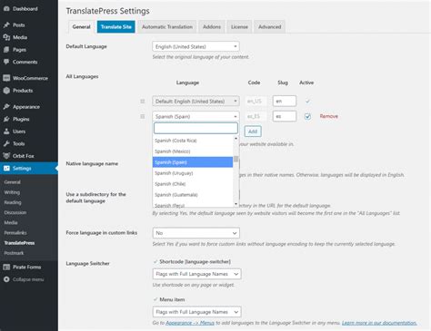The width and height of the screenshot is (431, 331).
Task: Remove the Spanish (Spain) language
Action: pyautogui.click(x=329, y=116)
